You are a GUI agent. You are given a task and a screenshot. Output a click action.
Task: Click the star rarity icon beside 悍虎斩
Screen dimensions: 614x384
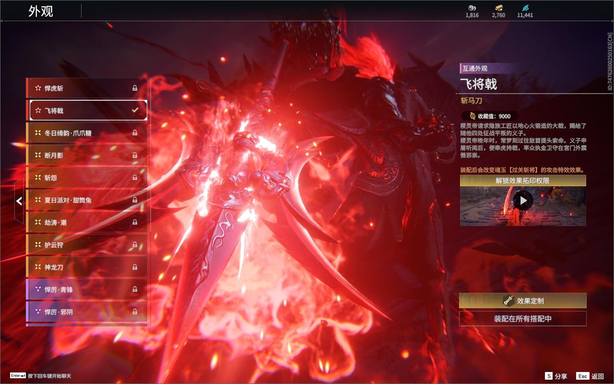pos(38,88)
